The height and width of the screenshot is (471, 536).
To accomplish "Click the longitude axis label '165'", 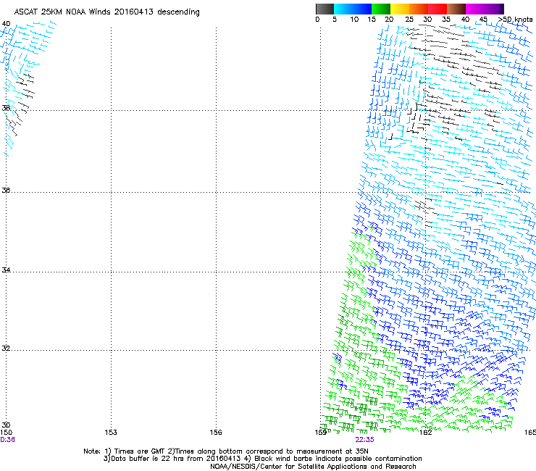I will tap(530, 433).
